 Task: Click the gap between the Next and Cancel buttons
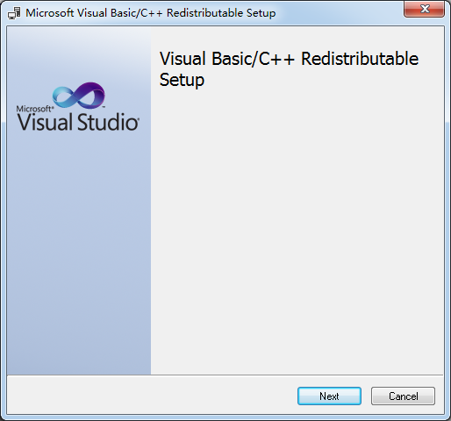(x=366, y=396)
